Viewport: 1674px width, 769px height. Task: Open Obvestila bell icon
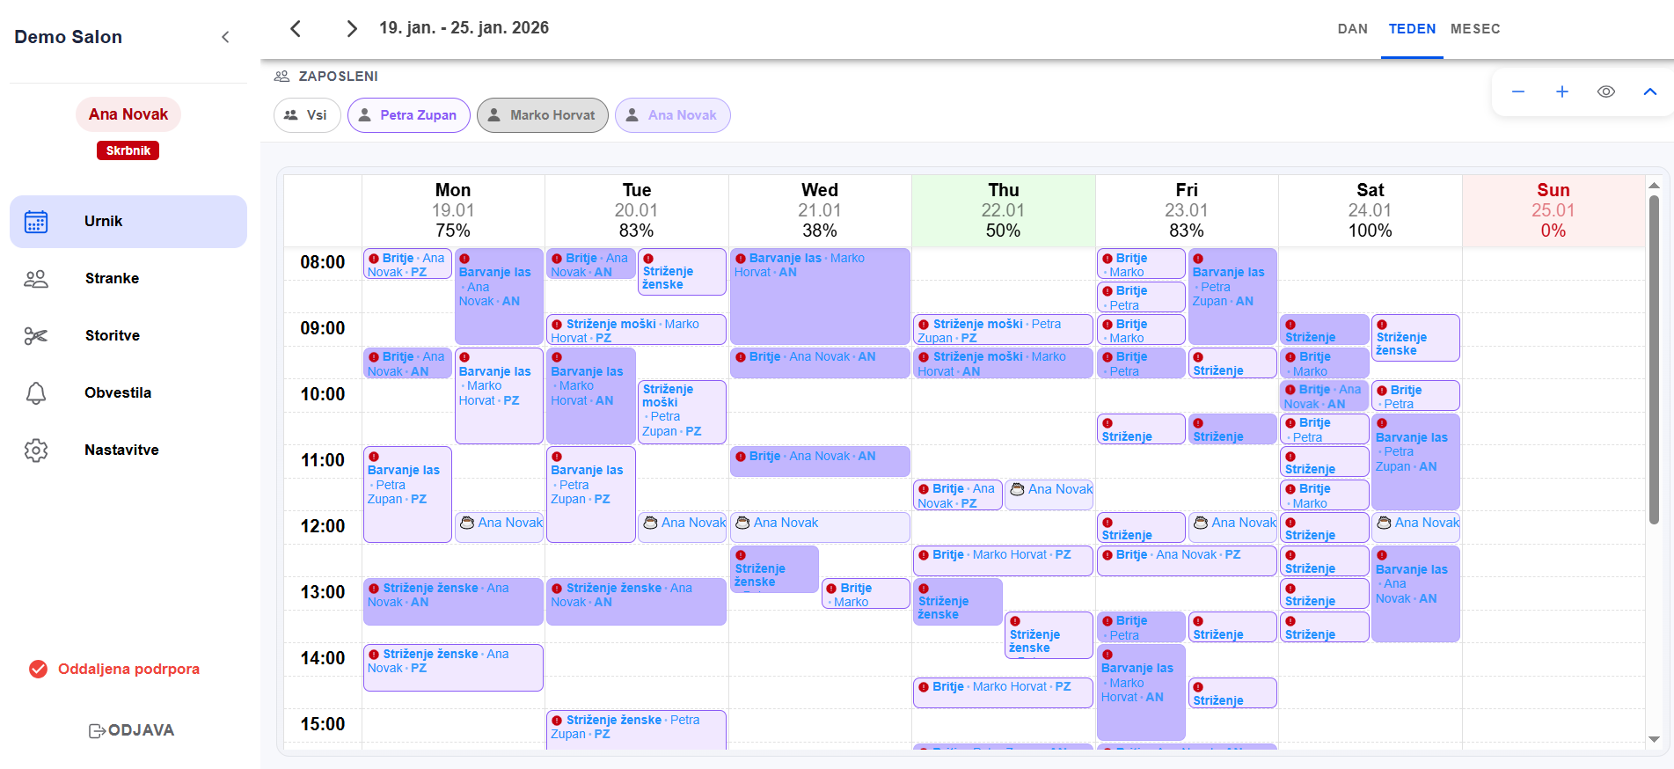[36, 393]
